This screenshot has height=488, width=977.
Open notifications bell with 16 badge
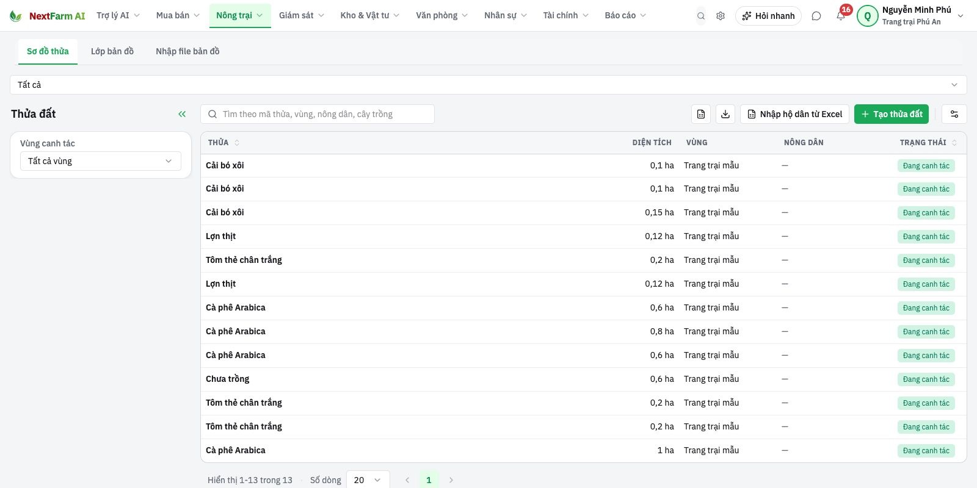pos(841,16)
